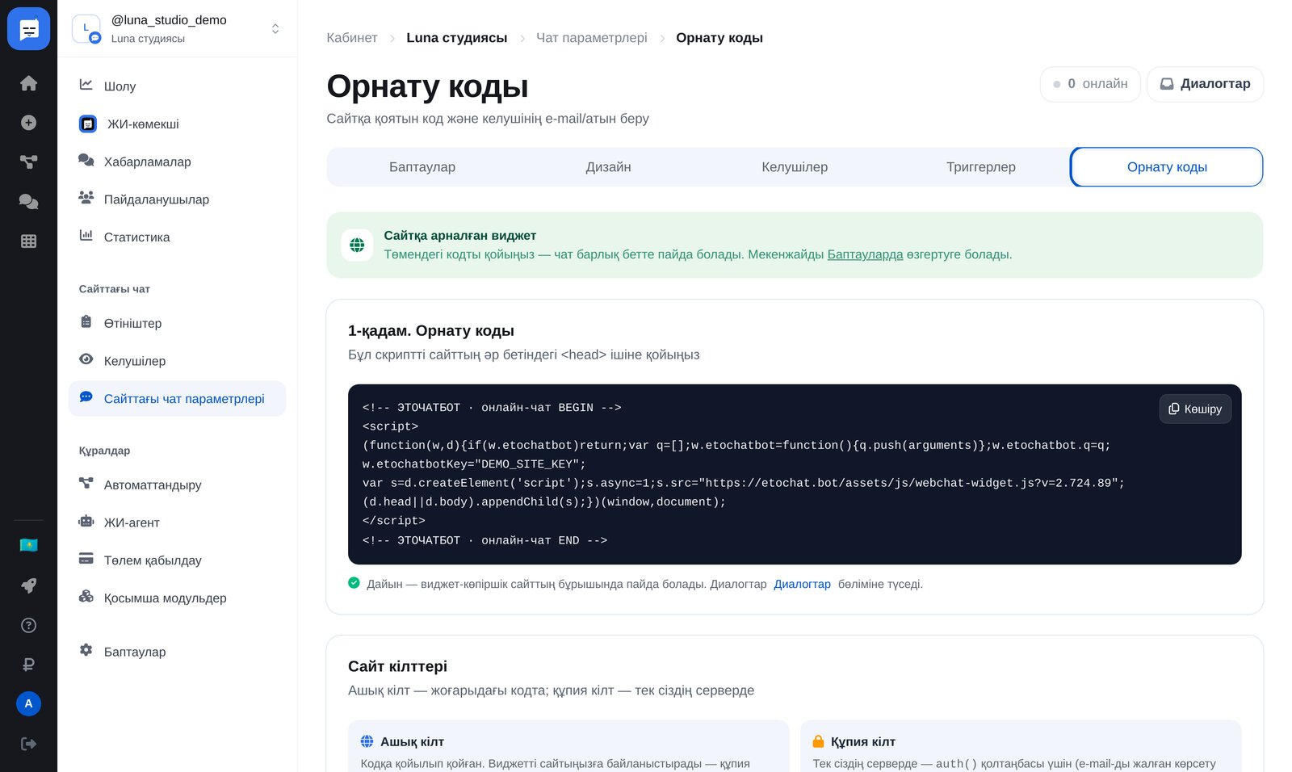
Task: Open Шолу in the sidebar
Action: (x=178, y=86)
